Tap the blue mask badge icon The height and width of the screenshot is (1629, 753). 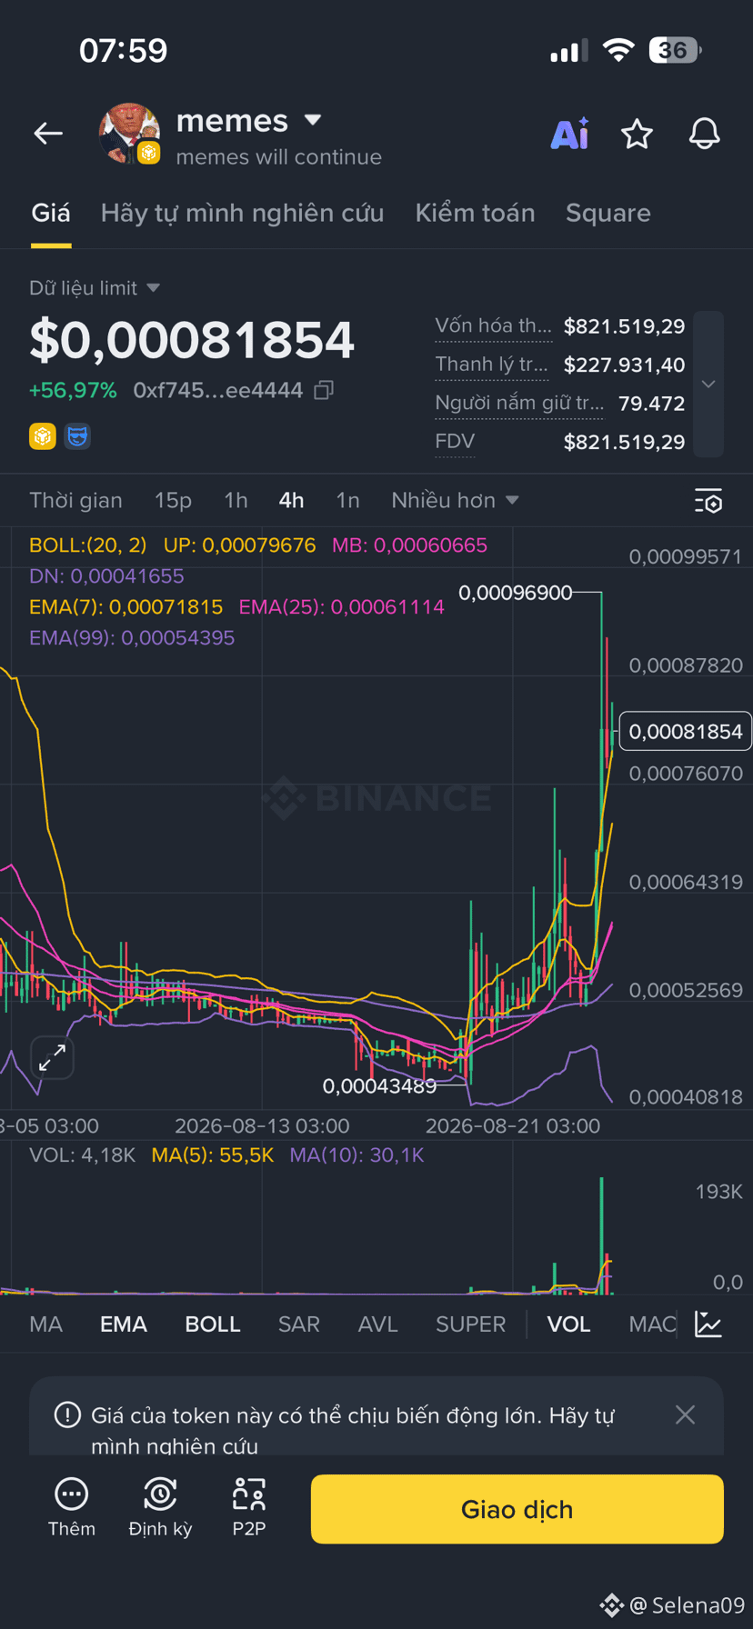click(x=77, y=437)
